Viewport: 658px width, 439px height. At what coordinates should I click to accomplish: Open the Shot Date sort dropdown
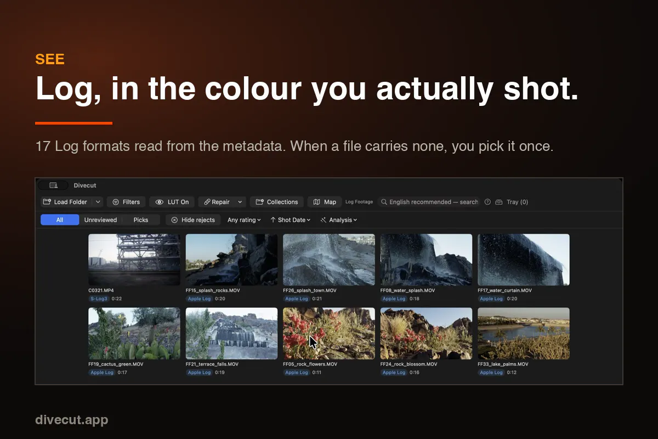tap(290, 219)
